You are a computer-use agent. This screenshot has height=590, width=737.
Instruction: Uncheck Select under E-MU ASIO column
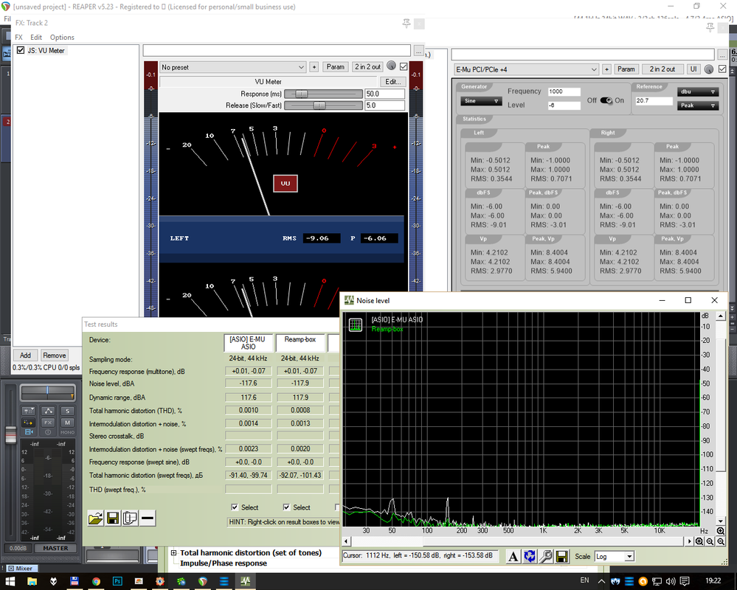point(234,507)
